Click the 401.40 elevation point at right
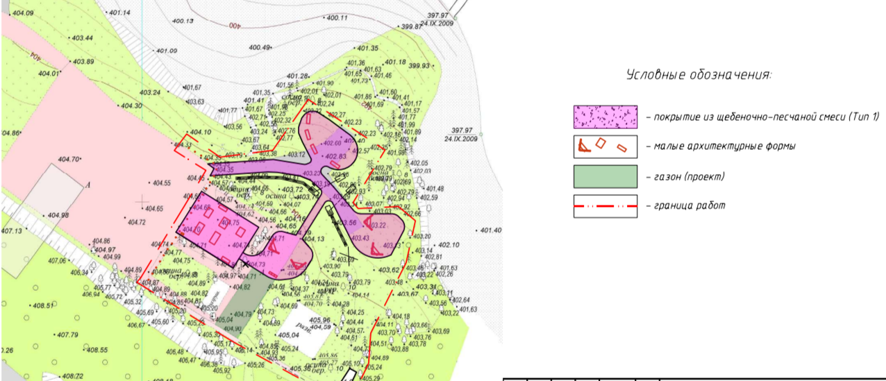The height and width of the screenshot is (381, 886). point(490,230)
